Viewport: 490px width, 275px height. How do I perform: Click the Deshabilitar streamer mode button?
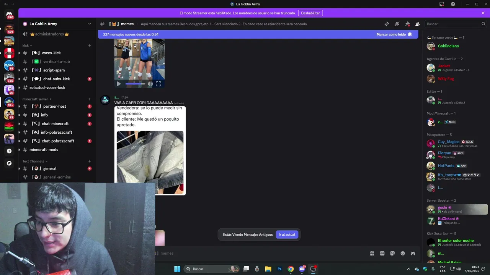point(310,13)
